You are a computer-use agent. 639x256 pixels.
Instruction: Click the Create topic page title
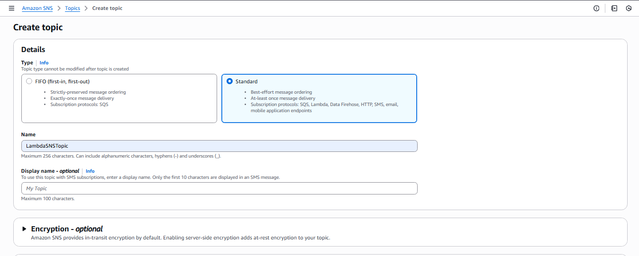pos(38,27)
